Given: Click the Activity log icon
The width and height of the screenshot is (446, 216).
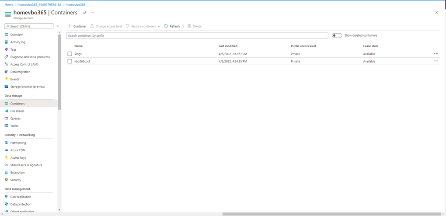Looking at the screenshot, I should click(x=6, y=42).
